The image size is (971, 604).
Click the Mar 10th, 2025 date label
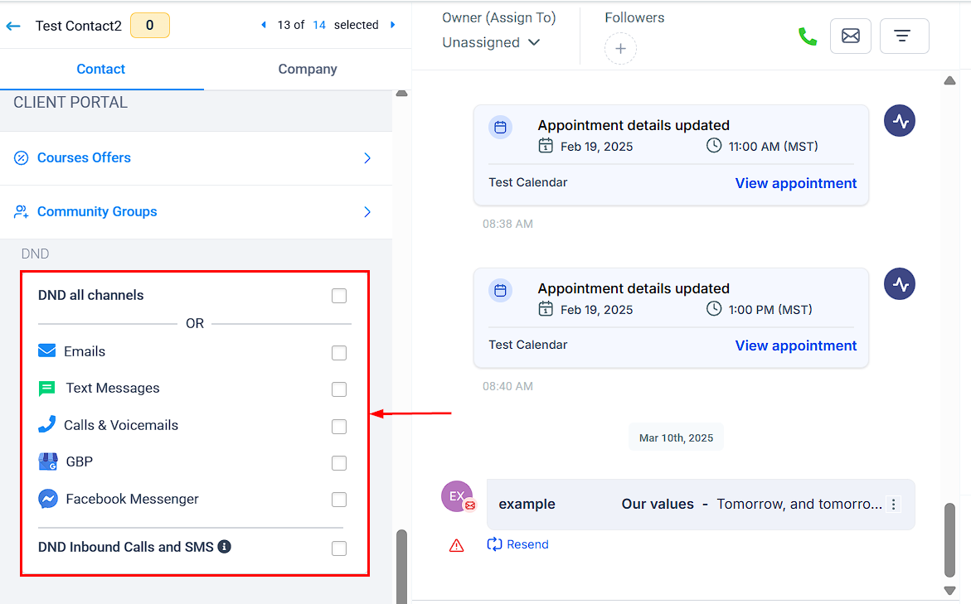coord(677,437)
